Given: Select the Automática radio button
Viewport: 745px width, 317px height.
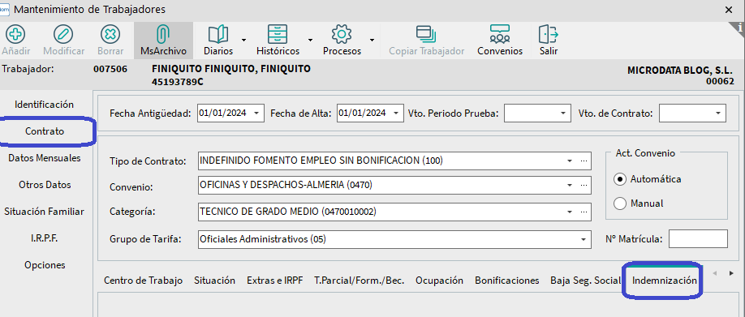Looking at the screenshot, I should coord(620,179).
